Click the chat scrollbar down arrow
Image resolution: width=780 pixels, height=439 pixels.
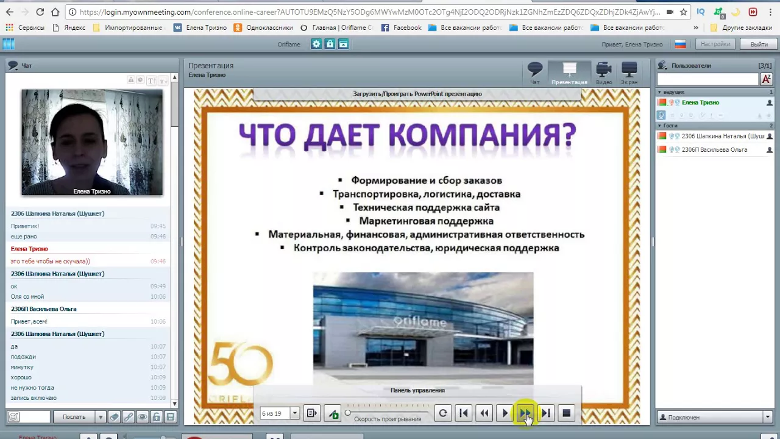174,404
